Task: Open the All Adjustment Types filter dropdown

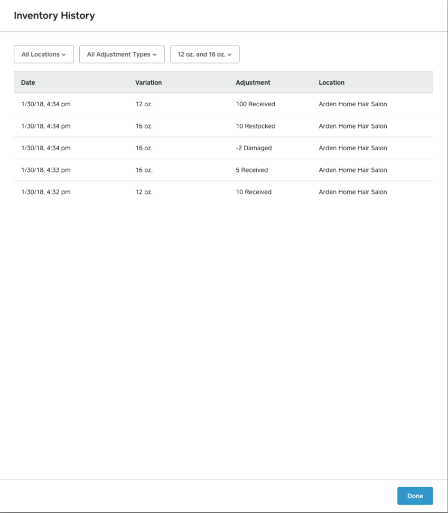Action: point(122,54)
